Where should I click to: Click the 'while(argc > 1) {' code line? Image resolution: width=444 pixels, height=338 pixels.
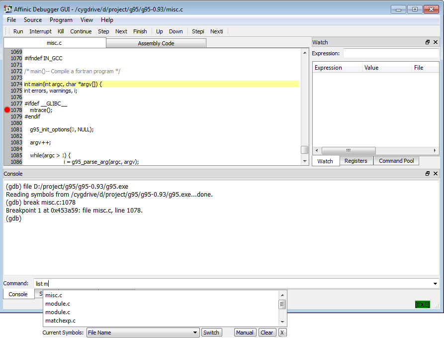click(x=50, y=155)
